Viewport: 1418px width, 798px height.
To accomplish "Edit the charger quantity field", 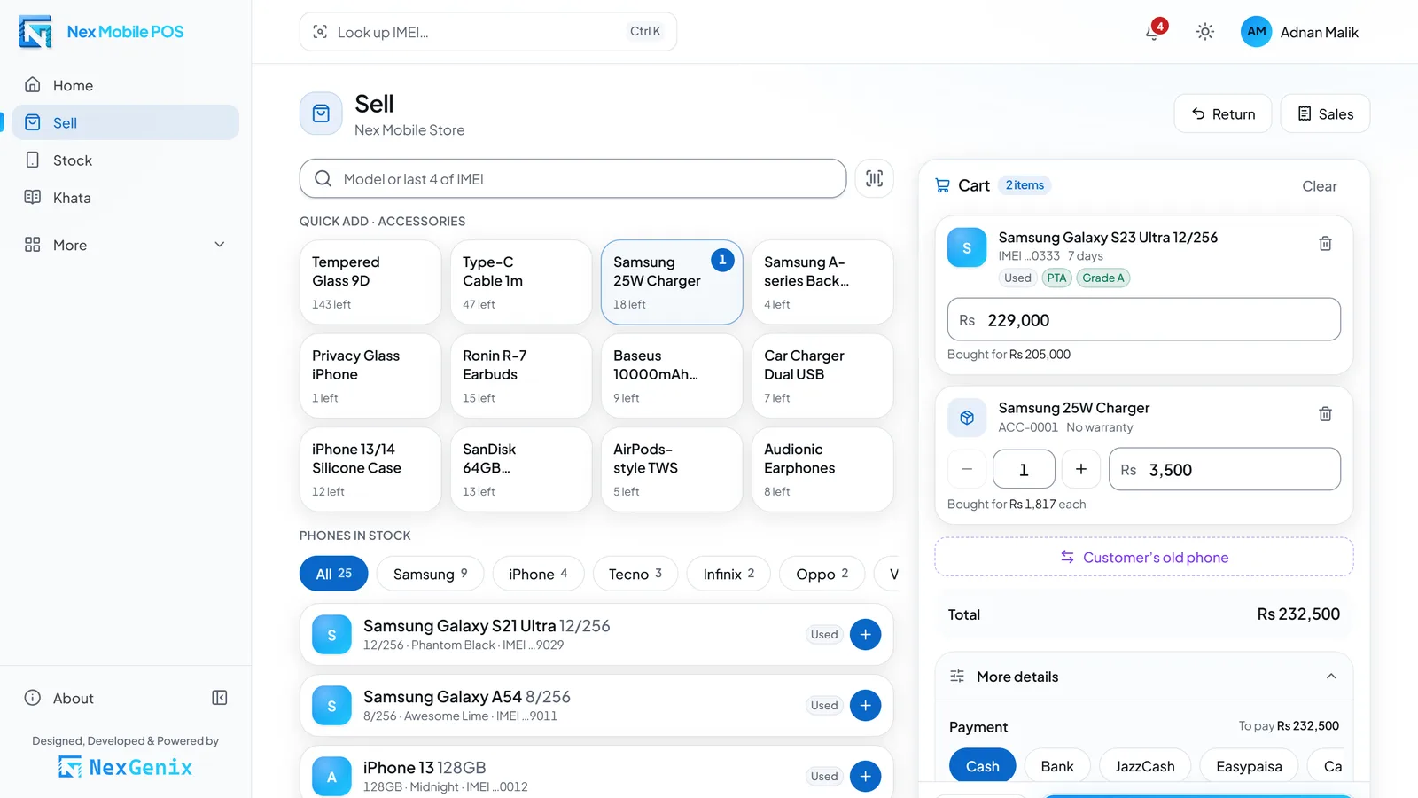I will (1024, 469).
